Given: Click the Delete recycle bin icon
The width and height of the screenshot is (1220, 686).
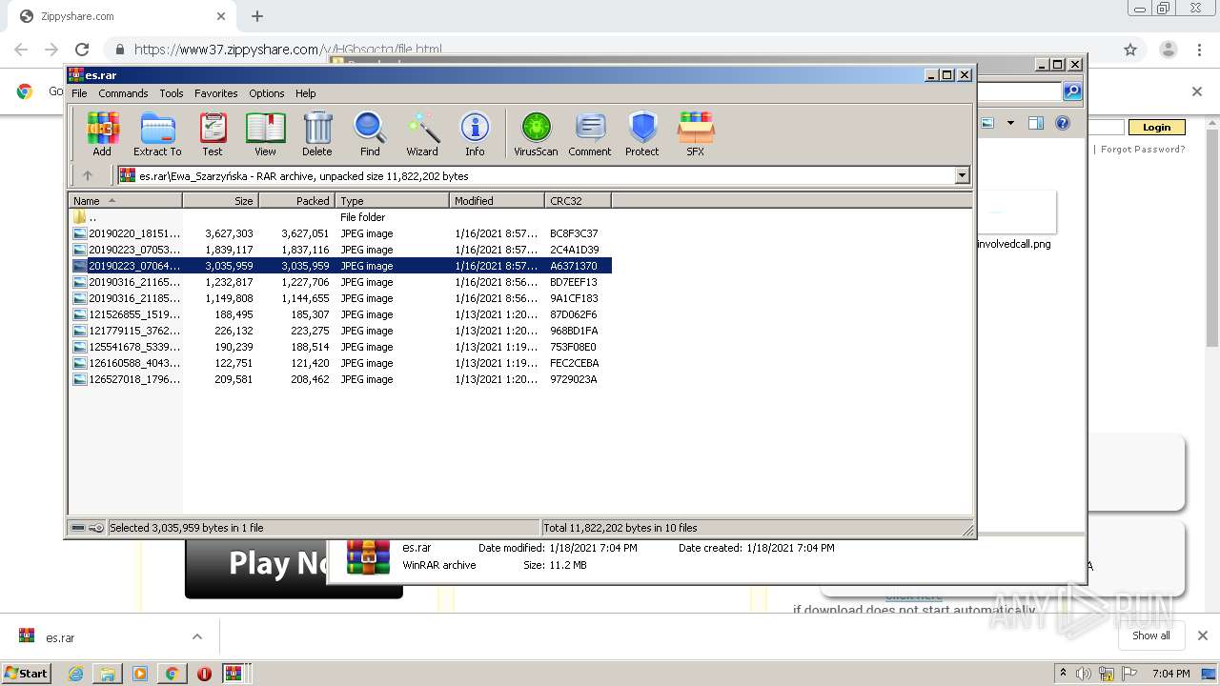Looking at the screenshot, I should 317,133.
